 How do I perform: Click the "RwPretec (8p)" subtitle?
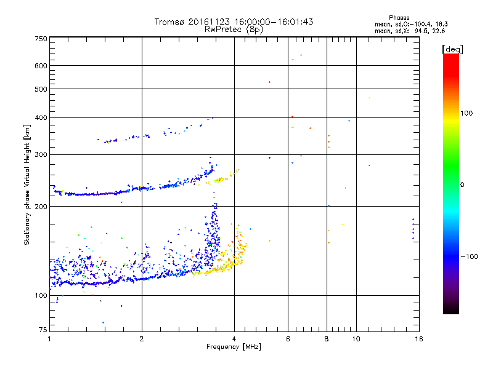pyautogui.click(x=234, y=30)
